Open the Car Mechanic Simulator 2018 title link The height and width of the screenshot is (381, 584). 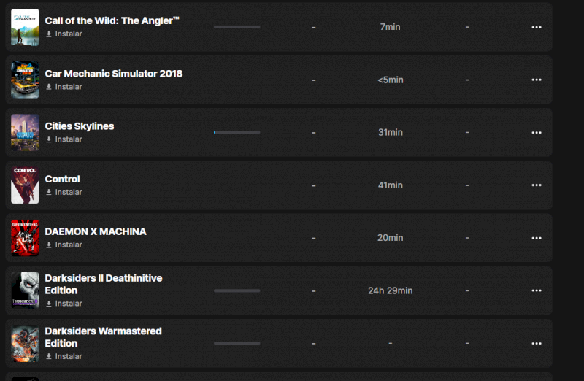(x=113, y=74)
